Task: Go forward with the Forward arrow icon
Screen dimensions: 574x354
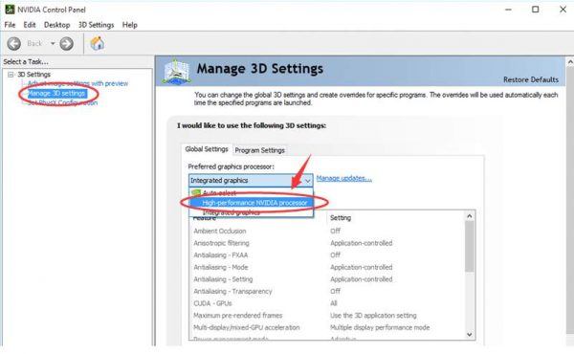Action: tap(67, 44)
